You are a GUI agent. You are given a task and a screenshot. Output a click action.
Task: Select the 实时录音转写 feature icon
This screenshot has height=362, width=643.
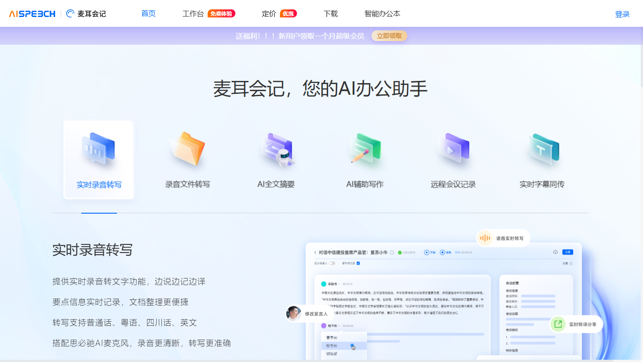pos(99,150)
